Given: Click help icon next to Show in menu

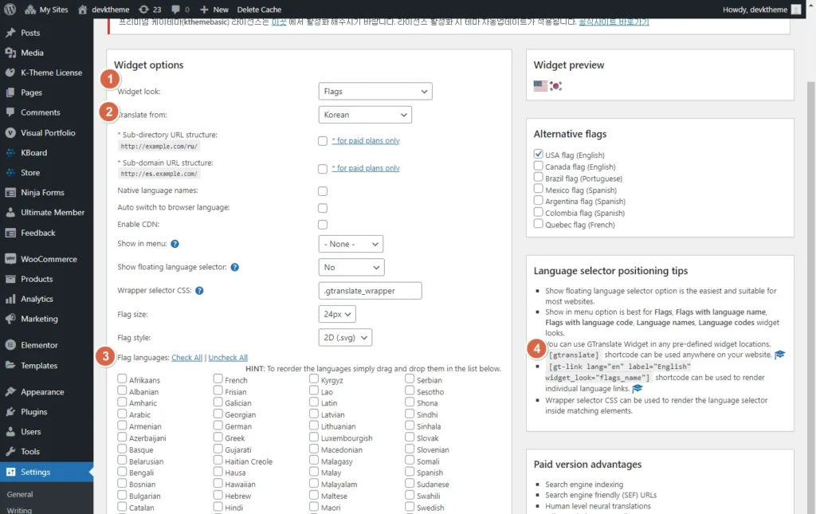Looking at the screenshot, I should tap(175, 244).
